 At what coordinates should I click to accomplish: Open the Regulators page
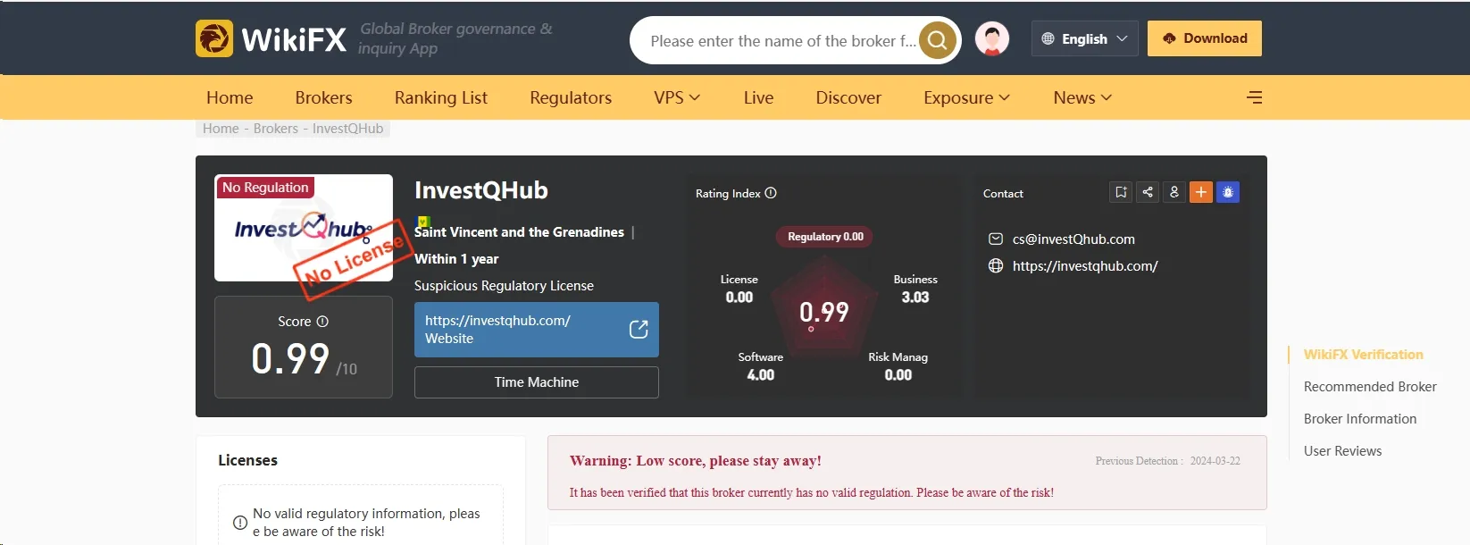click(x=571, y=97)
